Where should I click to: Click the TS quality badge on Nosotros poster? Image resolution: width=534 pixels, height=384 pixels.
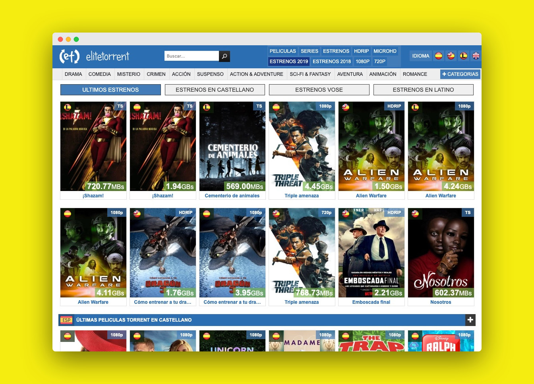coord(468,212)
